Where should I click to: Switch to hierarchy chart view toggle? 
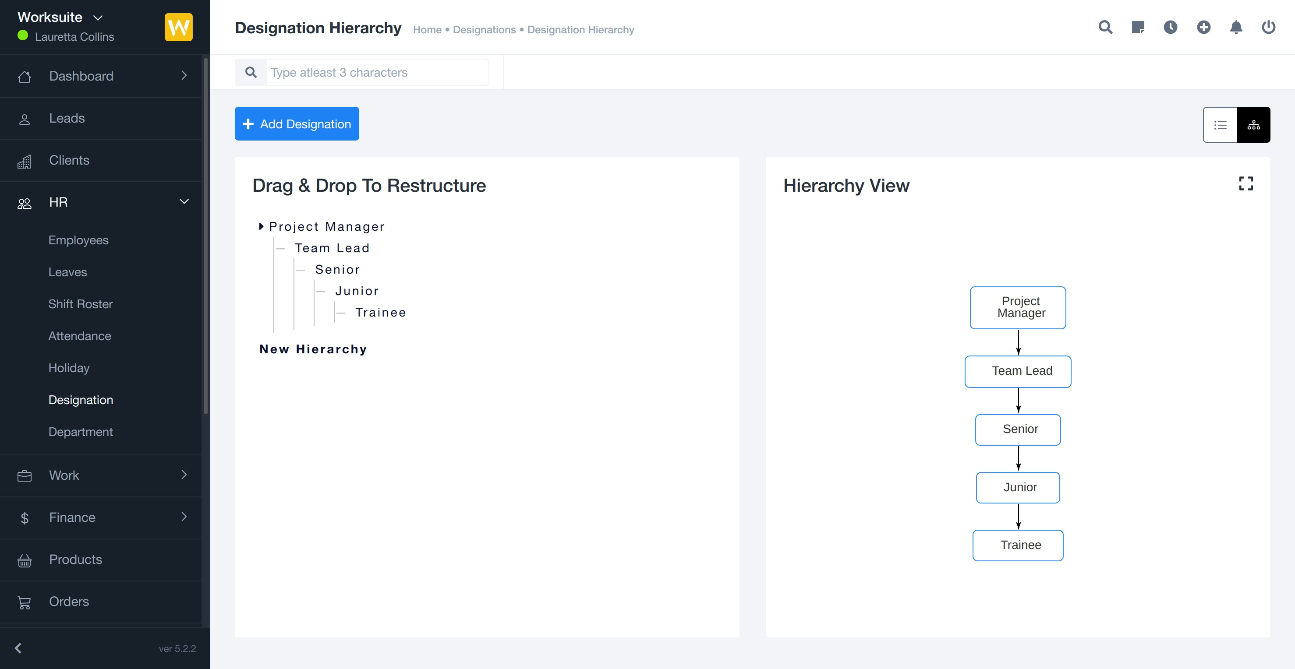click(x=1253, y=124)
